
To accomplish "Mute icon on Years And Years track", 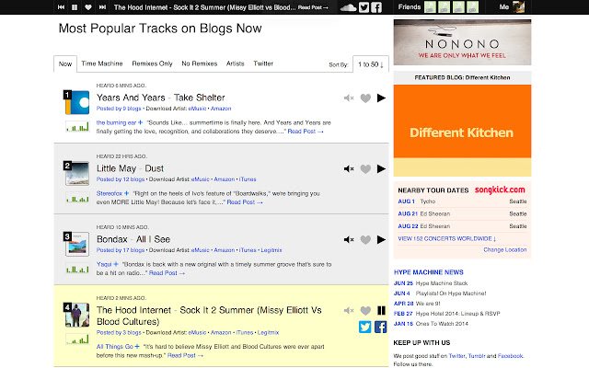I will coord(349,98).
